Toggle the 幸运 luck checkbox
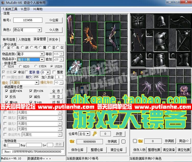192x162 pixels. [x=15, y=72]
